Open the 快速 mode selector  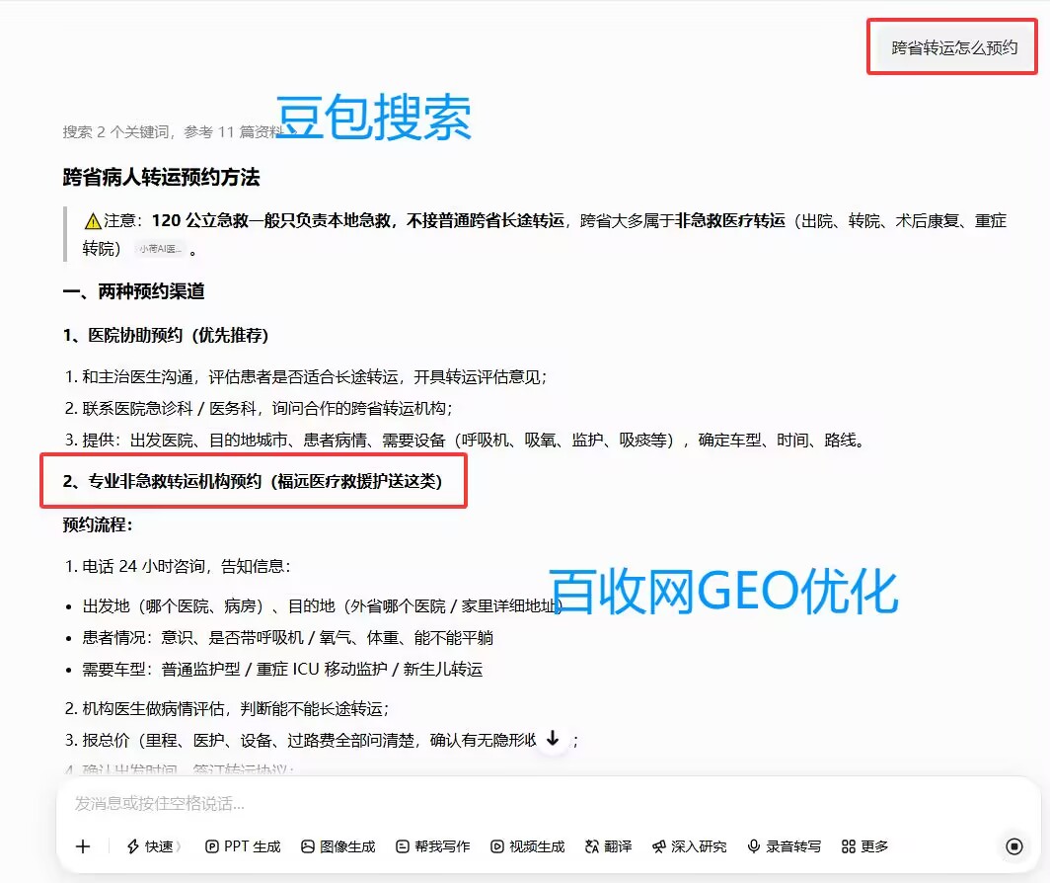[154, 846]
